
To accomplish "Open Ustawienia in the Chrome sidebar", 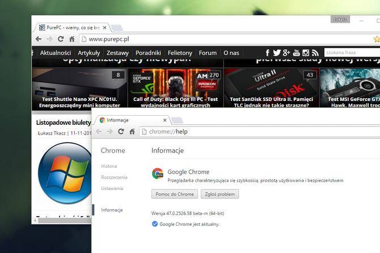I will tap(112, 188).
